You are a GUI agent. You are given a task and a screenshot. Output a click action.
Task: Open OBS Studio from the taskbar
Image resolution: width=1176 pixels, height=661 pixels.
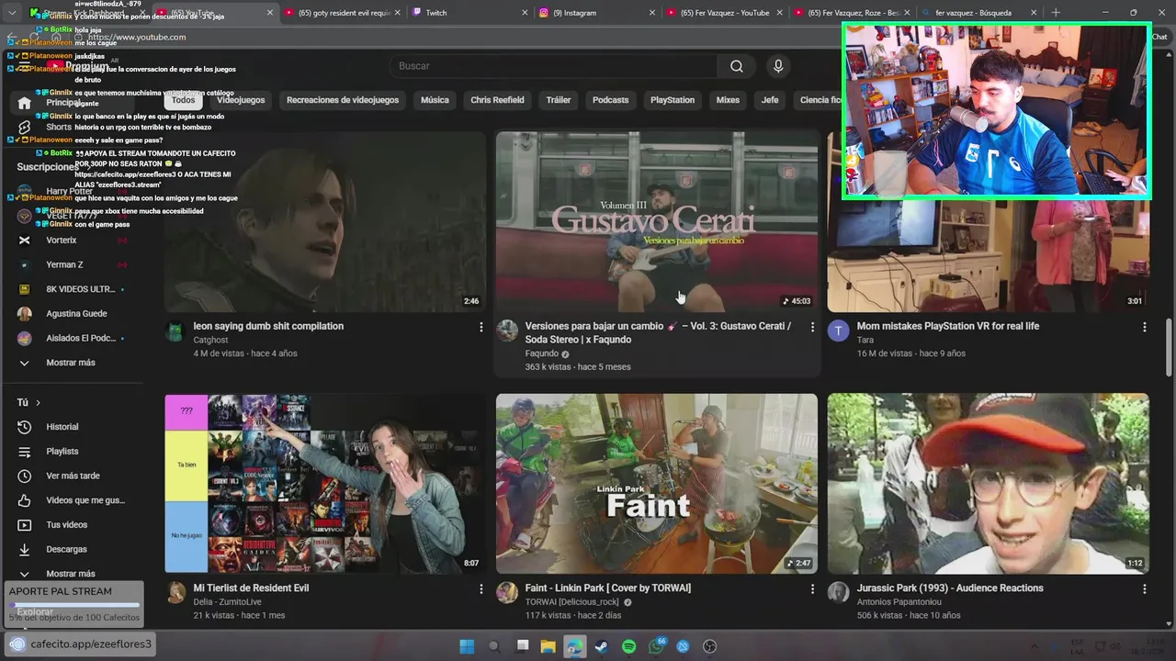pos(709,646)
